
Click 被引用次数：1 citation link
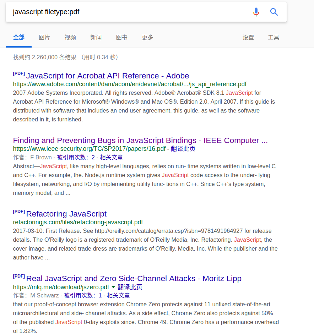[83, 295]
